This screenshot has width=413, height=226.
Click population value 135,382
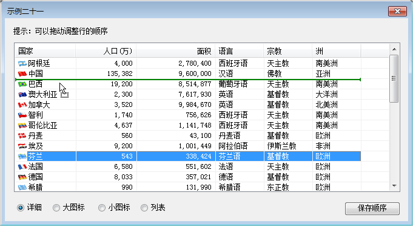point(120,74)
